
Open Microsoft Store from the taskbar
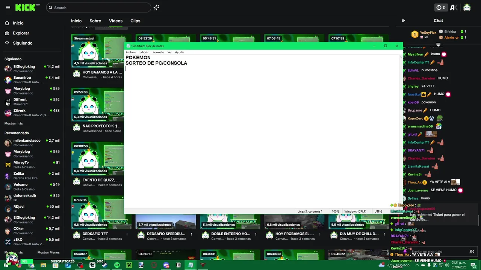click(x=55, y=265)
